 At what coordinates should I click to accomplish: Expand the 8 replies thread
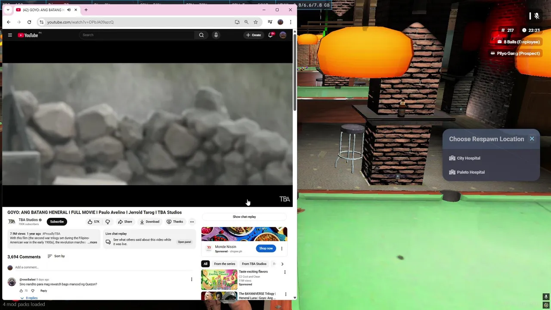coord(29,298)
